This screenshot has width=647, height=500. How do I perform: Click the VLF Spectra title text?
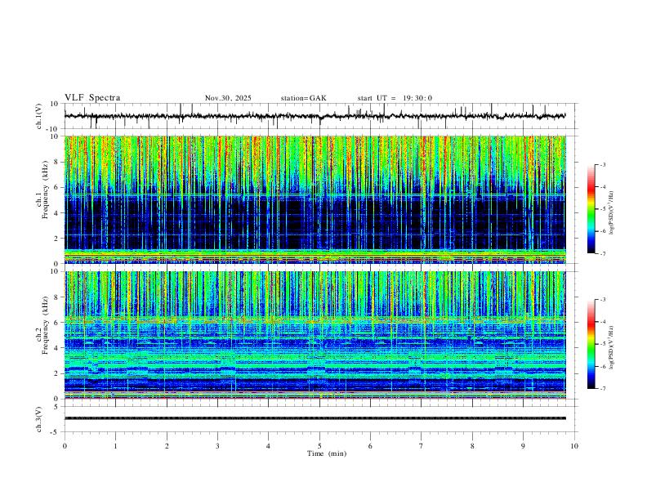coord(92,98)
